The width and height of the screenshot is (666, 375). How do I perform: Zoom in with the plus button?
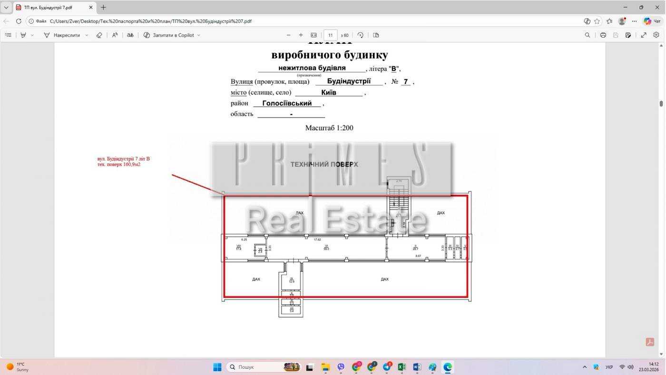(301, 35)
